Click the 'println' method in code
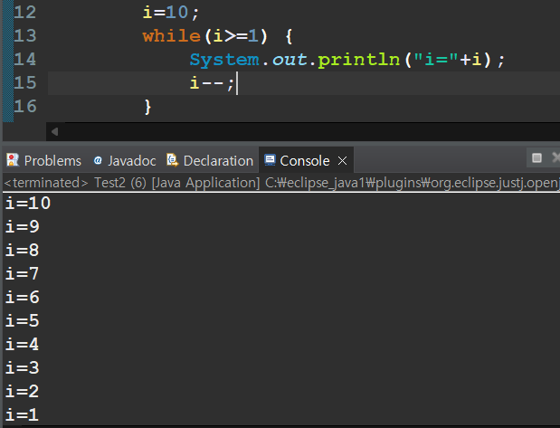The width and height of the screenshot is (560, 428). [x=358, y=60]
